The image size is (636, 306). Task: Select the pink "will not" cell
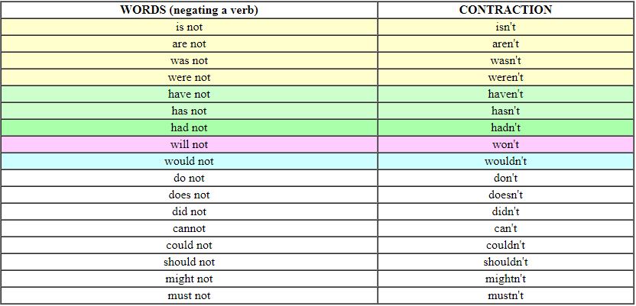point(189,144)
